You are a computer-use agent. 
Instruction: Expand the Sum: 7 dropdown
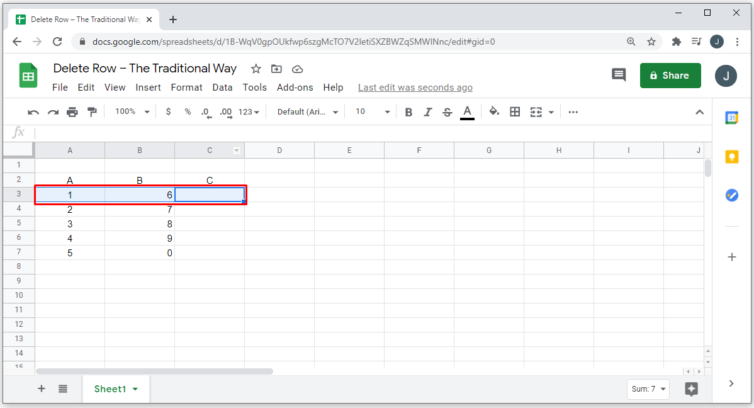tap(648, 389)
